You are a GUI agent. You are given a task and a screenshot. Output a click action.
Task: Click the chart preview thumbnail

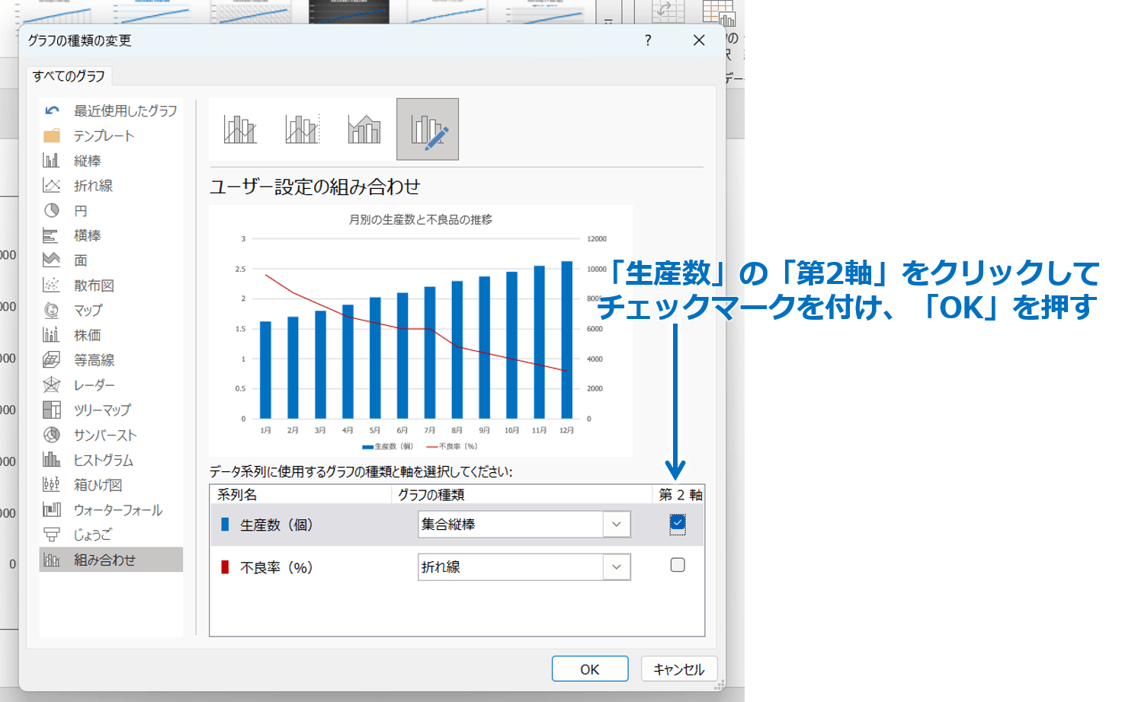point(421,331)
